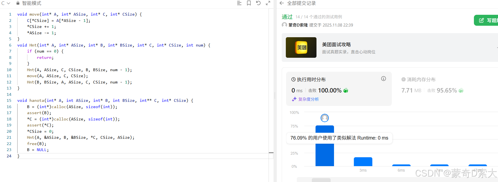498x182 pixels.
Task: Click the 'return;' statement
Action: [x=45, y=57]
